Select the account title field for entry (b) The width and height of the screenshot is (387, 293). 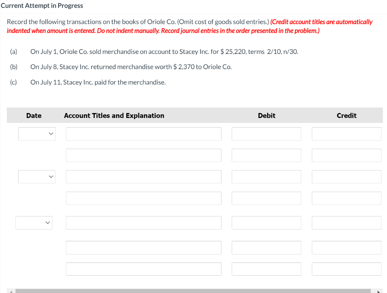pyautogui.click(x=143, y=177)
